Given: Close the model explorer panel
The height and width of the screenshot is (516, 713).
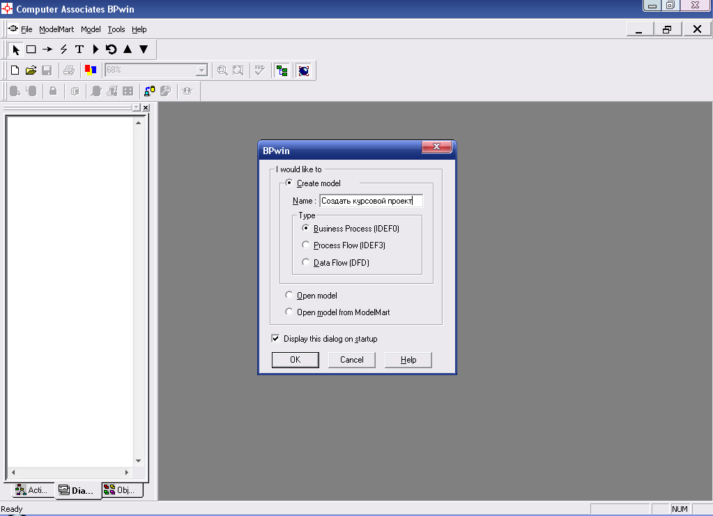Looking at the screenshot, I should 146,107.
